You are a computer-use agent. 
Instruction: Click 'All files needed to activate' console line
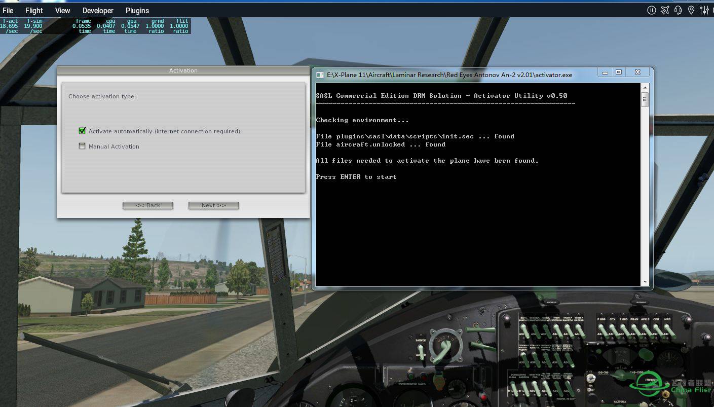[427, 161]
